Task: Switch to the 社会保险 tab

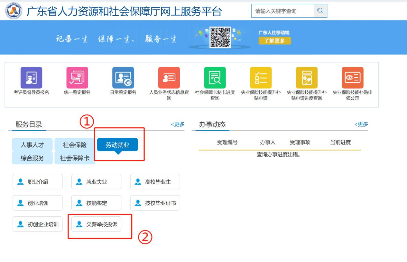Action: [x=75, y=145]
